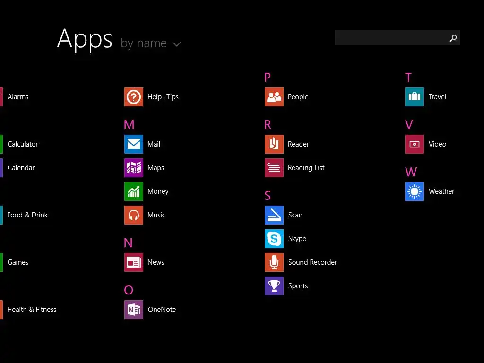Image resolution: width=484 pixels, height=363 pixels.
Task: Launch Mail via its envelope icon
Action: [134, 144]
